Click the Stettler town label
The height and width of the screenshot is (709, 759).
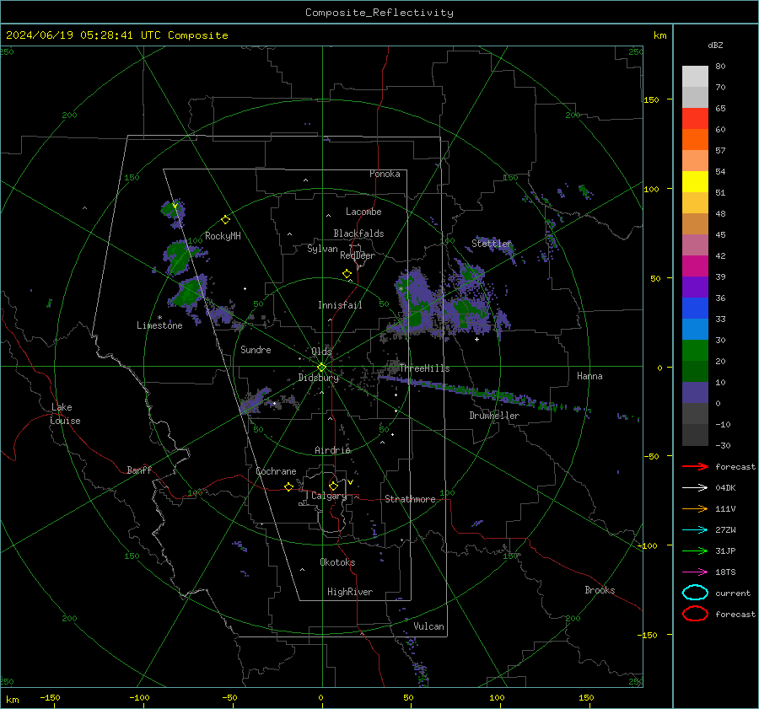[492, 244]
